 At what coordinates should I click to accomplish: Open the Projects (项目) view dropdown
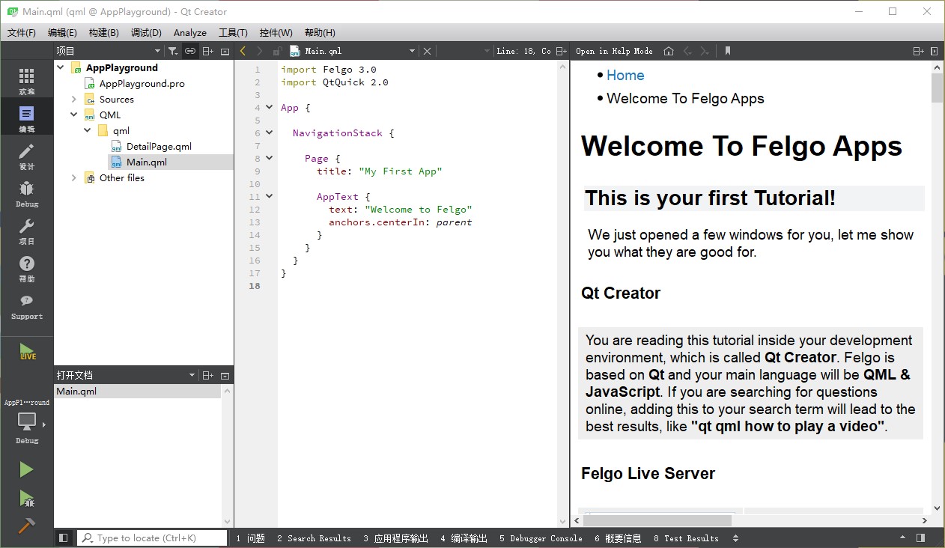[x=109, y=51]
